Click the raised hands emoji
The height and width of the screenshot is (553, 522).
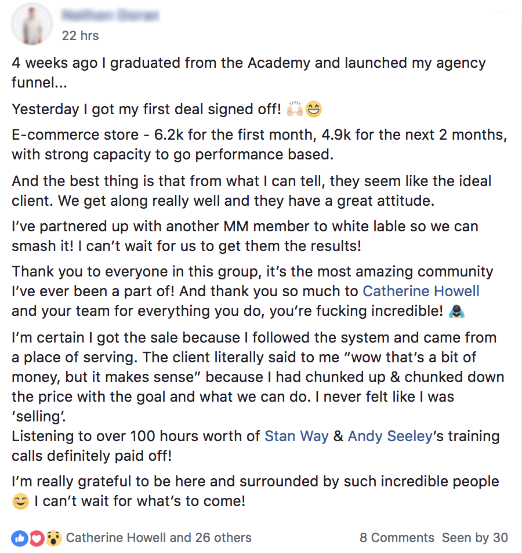[x=295, y=109]
